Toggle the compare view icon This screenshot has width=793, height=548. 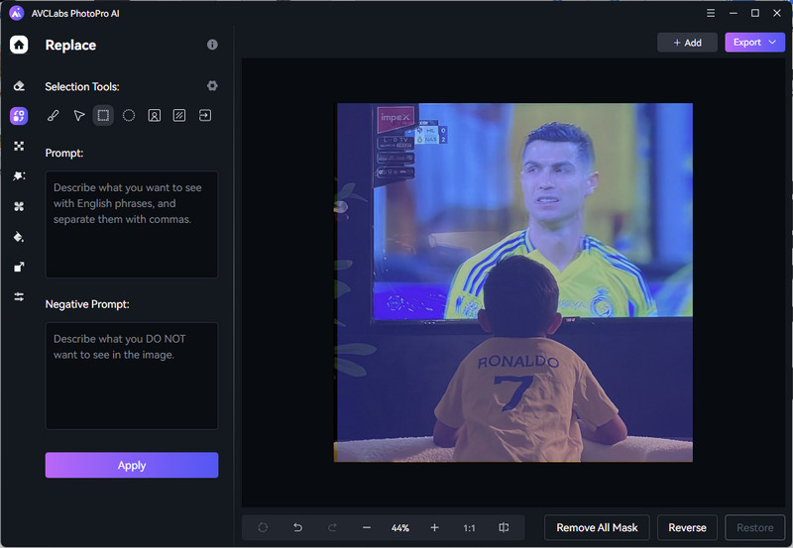tap(504, 528)
